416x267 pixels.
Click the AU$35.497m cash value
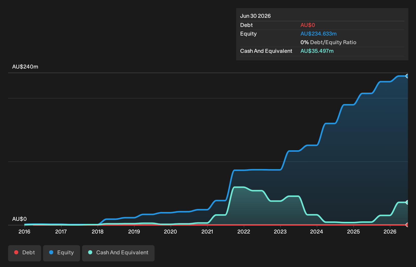click(x=317, y=51)
